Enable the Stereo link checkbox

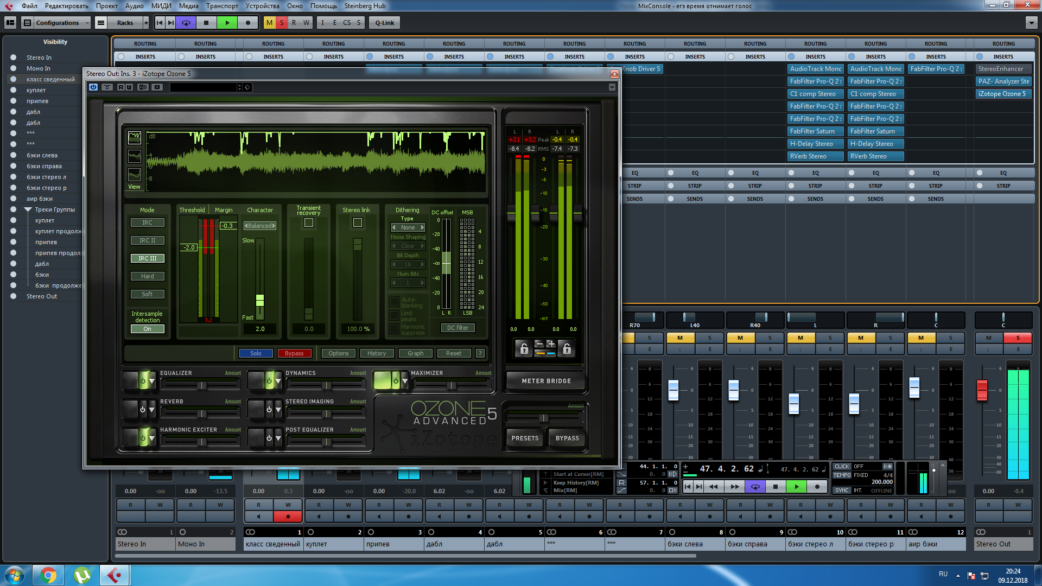point(358,222)
